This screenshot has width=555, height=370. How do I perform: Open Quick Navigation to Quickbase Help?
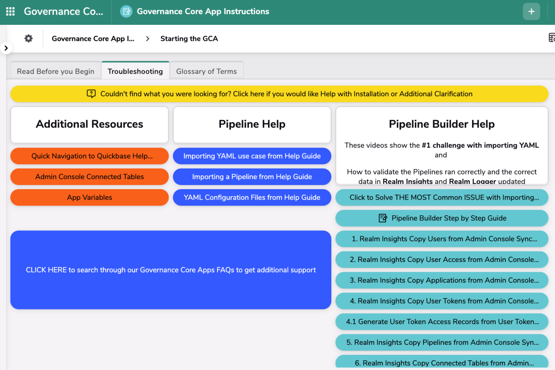pos(90,156)
